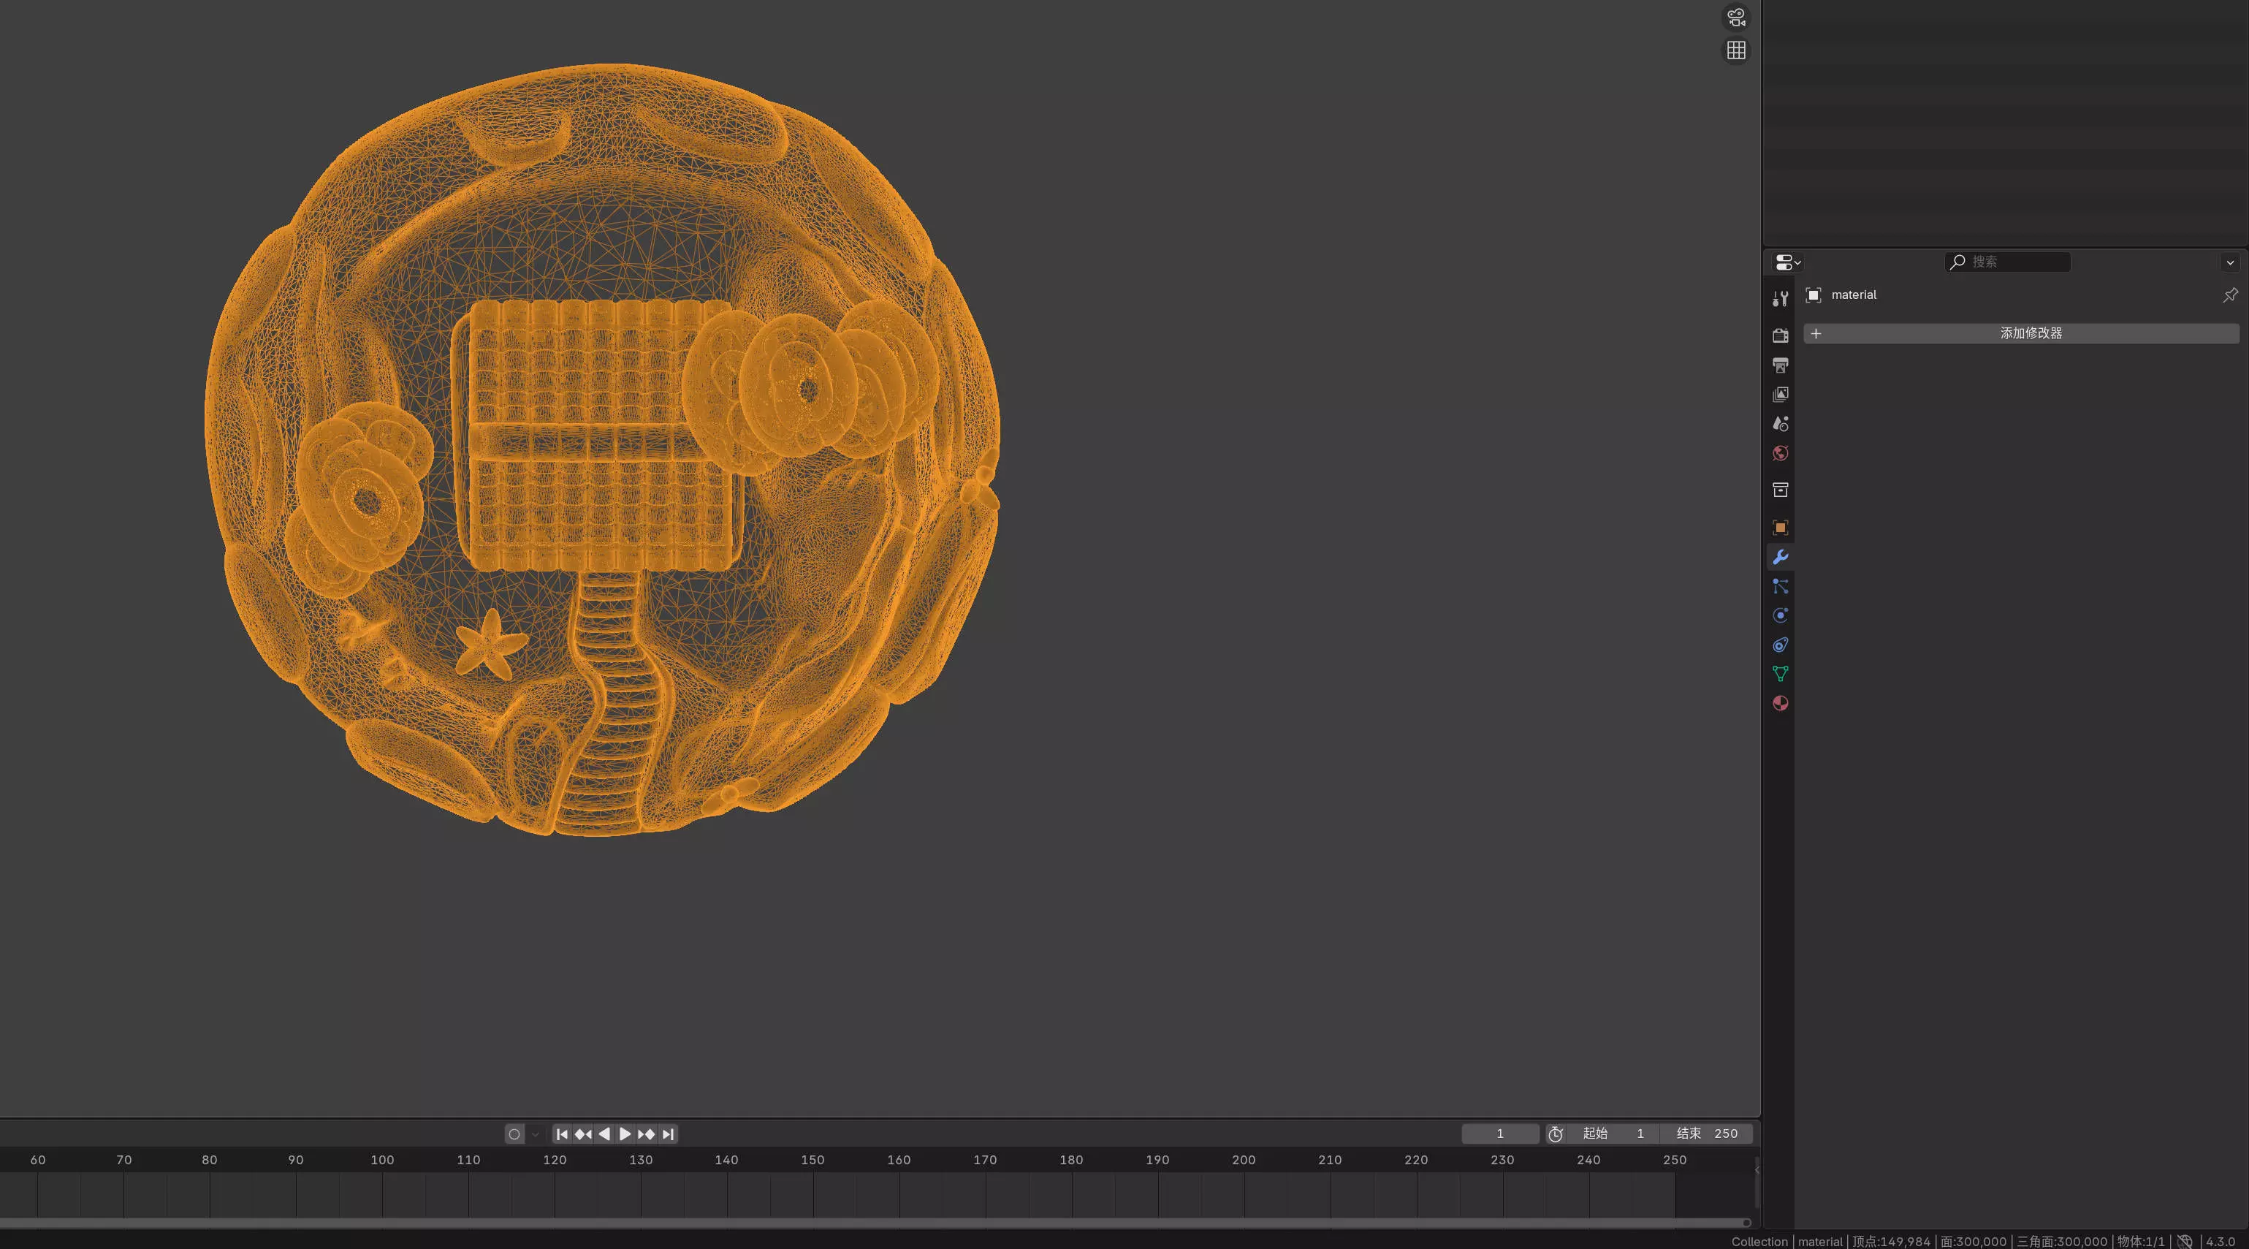
Task: Open the Output properties tab
Action: (1780, 365)
